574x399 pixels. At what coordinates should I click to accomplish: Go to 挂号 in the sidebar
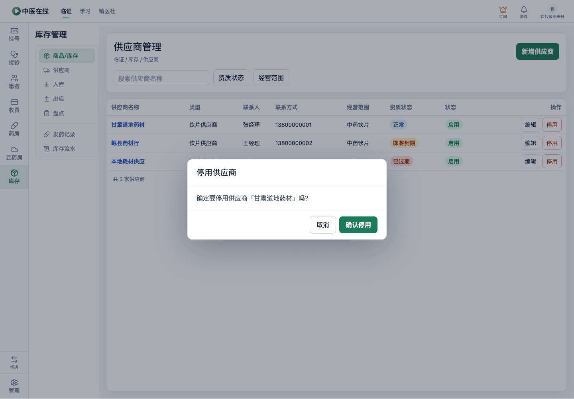click(14, 35)
